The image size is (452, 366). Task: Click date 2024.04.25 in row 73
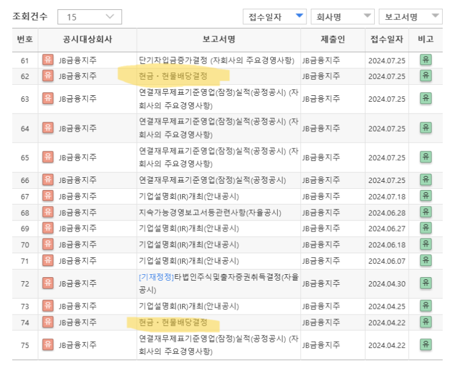point(387,306)
